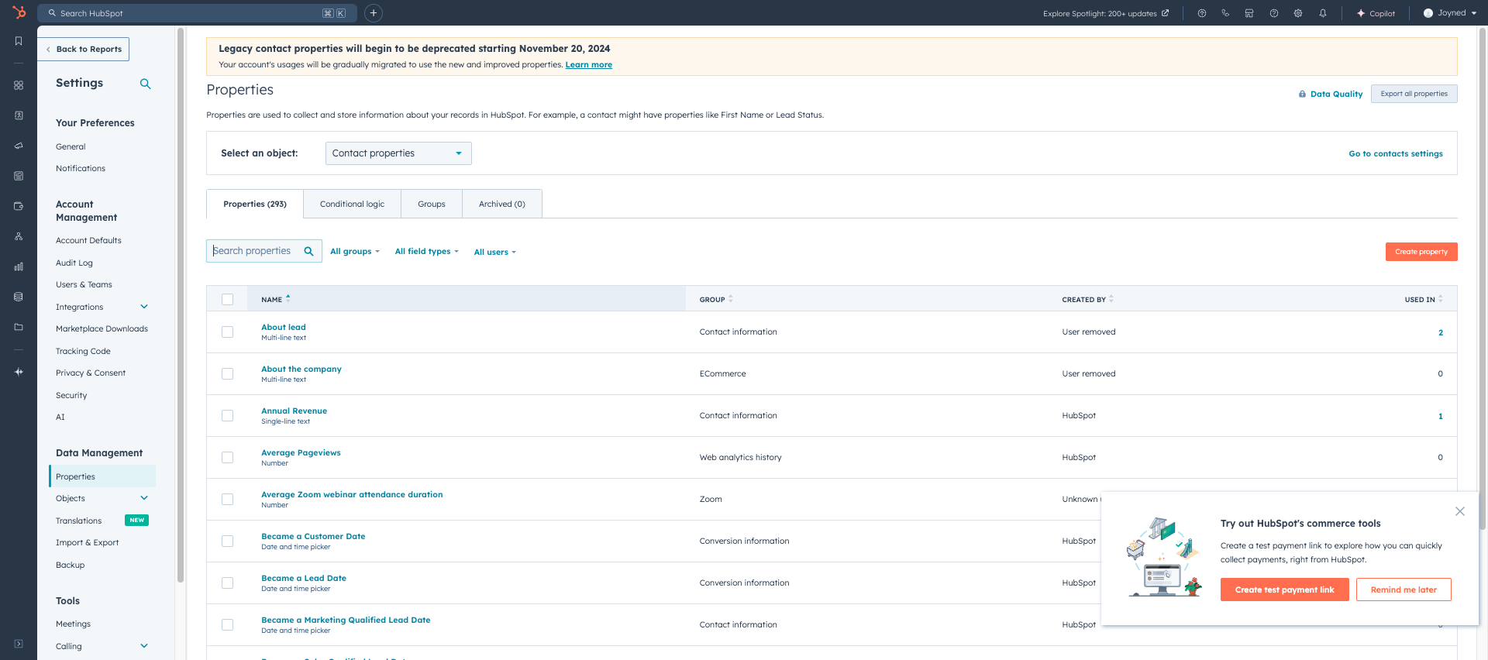The image size is (1488, 660).
Task: Open the Data Management database icon in left rail
Action: tap(19, 297)
